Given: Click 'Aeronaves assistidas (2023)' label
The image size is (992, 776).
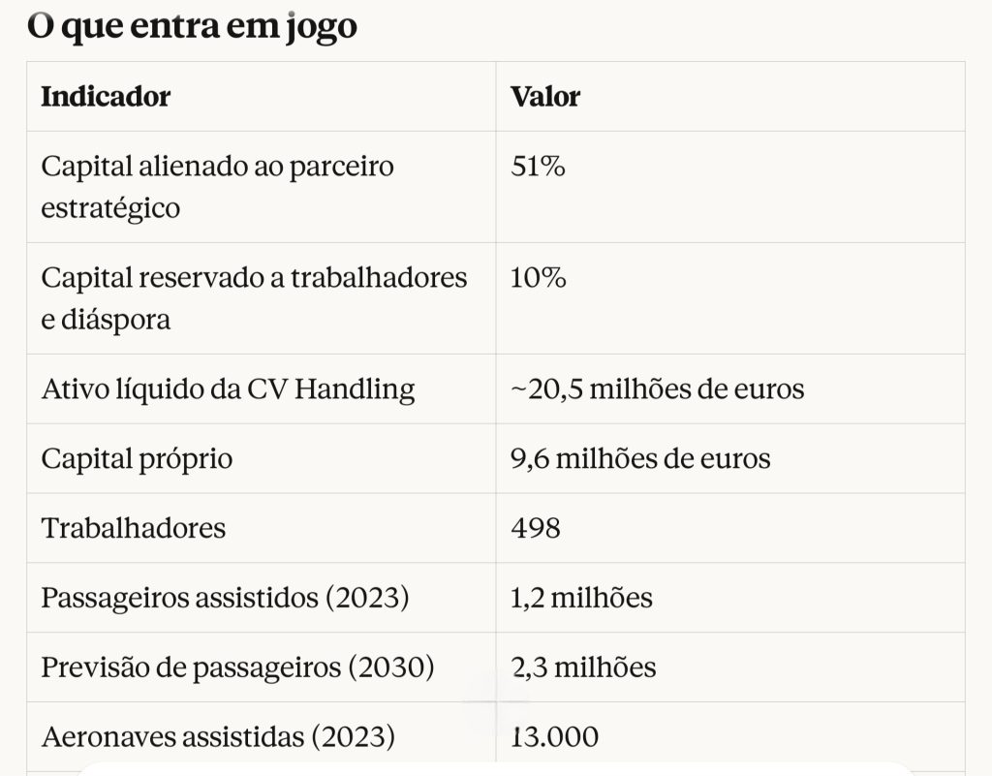Looking at the screenshot, I should 218,737.
